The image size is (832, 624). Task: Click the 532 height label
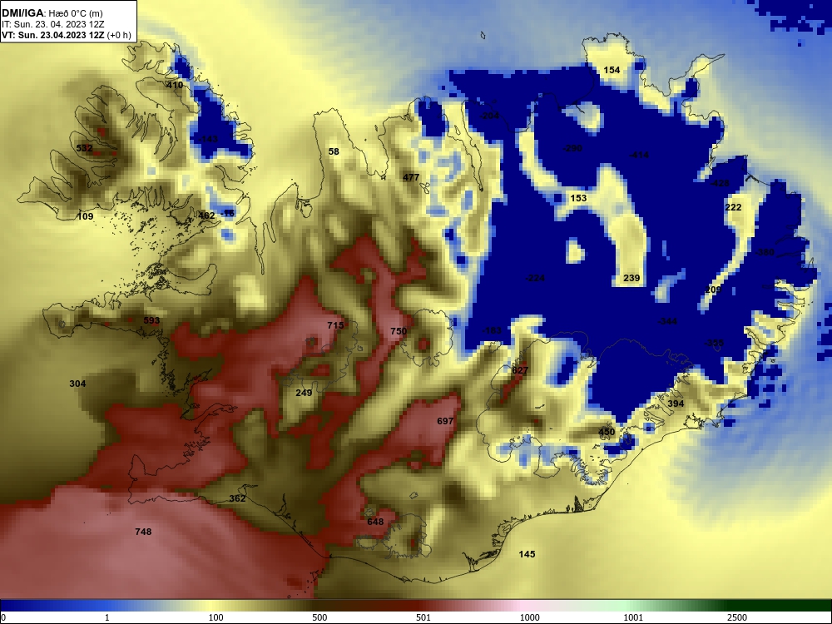tap(84, 148)
